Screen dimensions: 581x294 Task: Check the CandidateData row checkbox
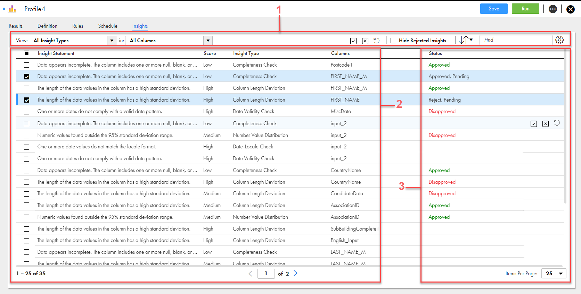[x=27, y=194]
